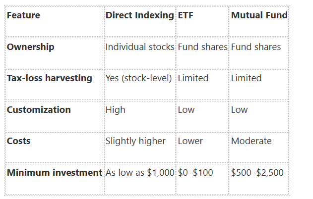The height and width of the screenshot is (199, 313).
Task: Click the Minimum investment row label
Action: click(55, 173)
